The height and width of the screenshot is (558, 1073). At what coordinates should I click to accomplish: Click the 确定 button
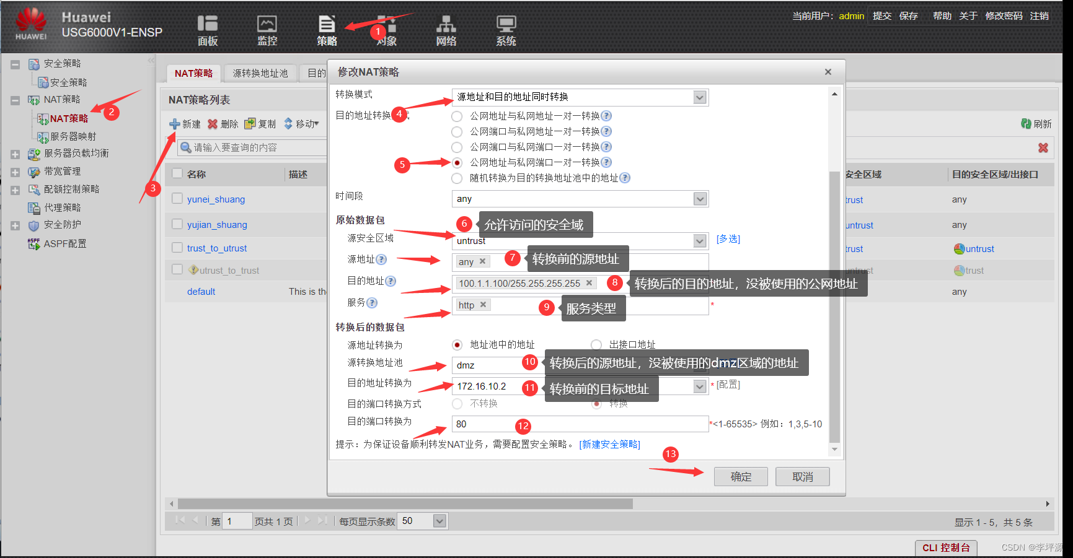[x=741, y=477]
